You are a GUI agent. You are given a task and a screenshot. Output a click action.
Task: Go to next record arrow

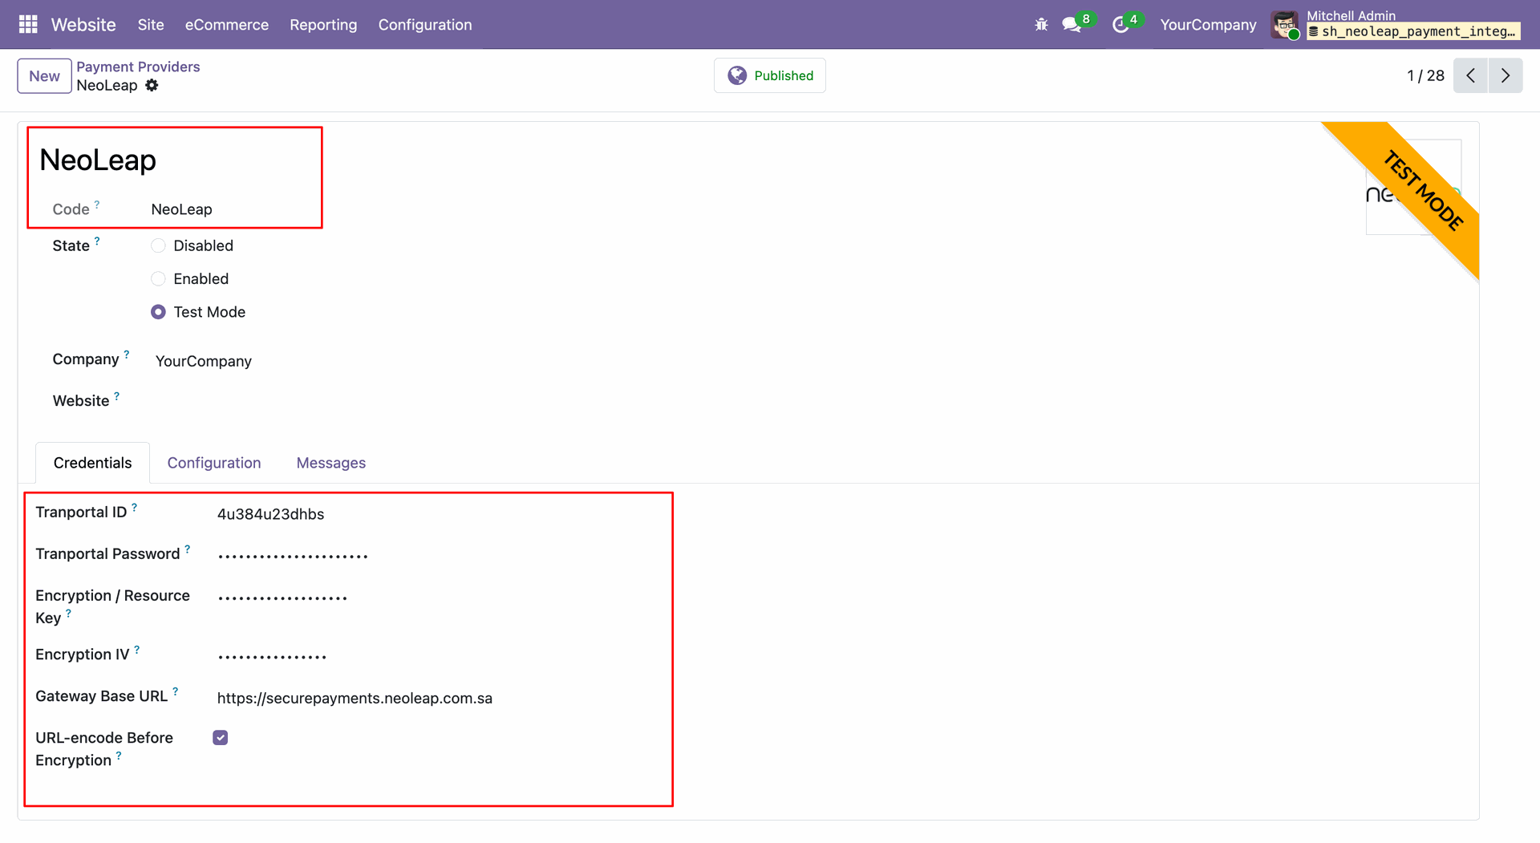(x=1506, y=75)
